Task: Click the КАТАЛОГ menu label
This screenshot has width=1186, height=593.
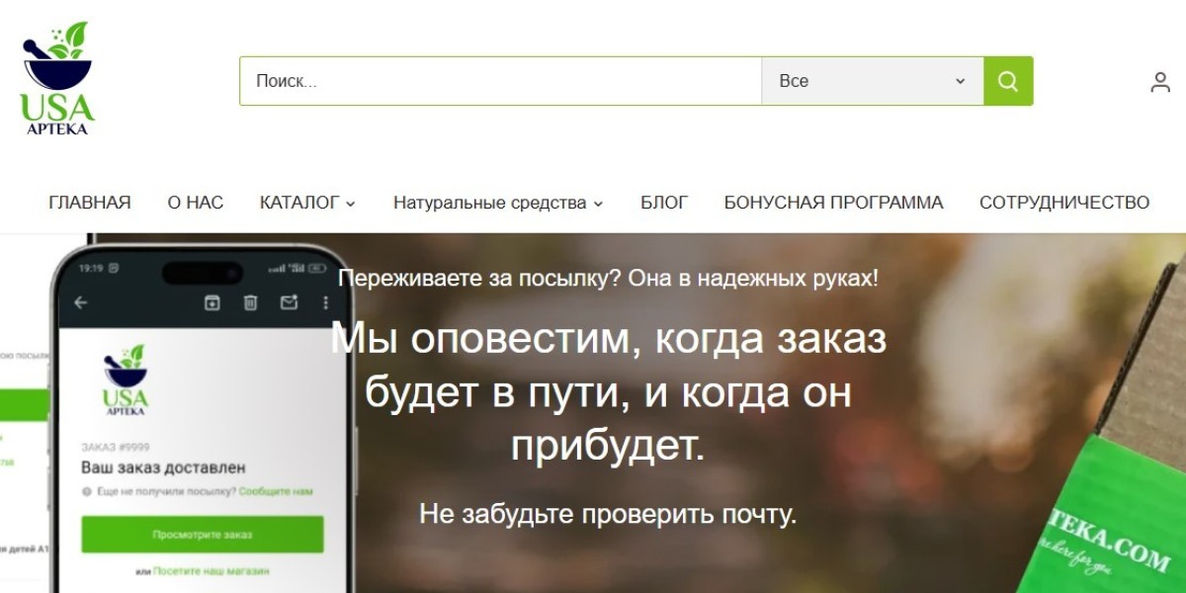Action: 299,203
